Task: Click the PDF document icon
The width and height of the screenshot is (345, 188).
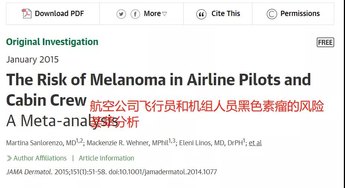Action: [x=27, y=13]
